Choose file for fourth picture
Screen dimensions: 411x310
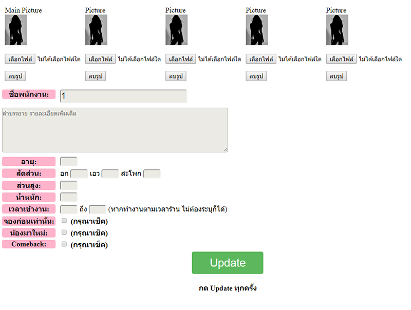click(261, 59)
